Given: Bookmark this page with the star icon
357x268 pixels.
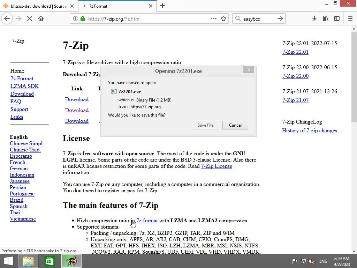Looking at the screenshot, I should (x=223, y=19).
